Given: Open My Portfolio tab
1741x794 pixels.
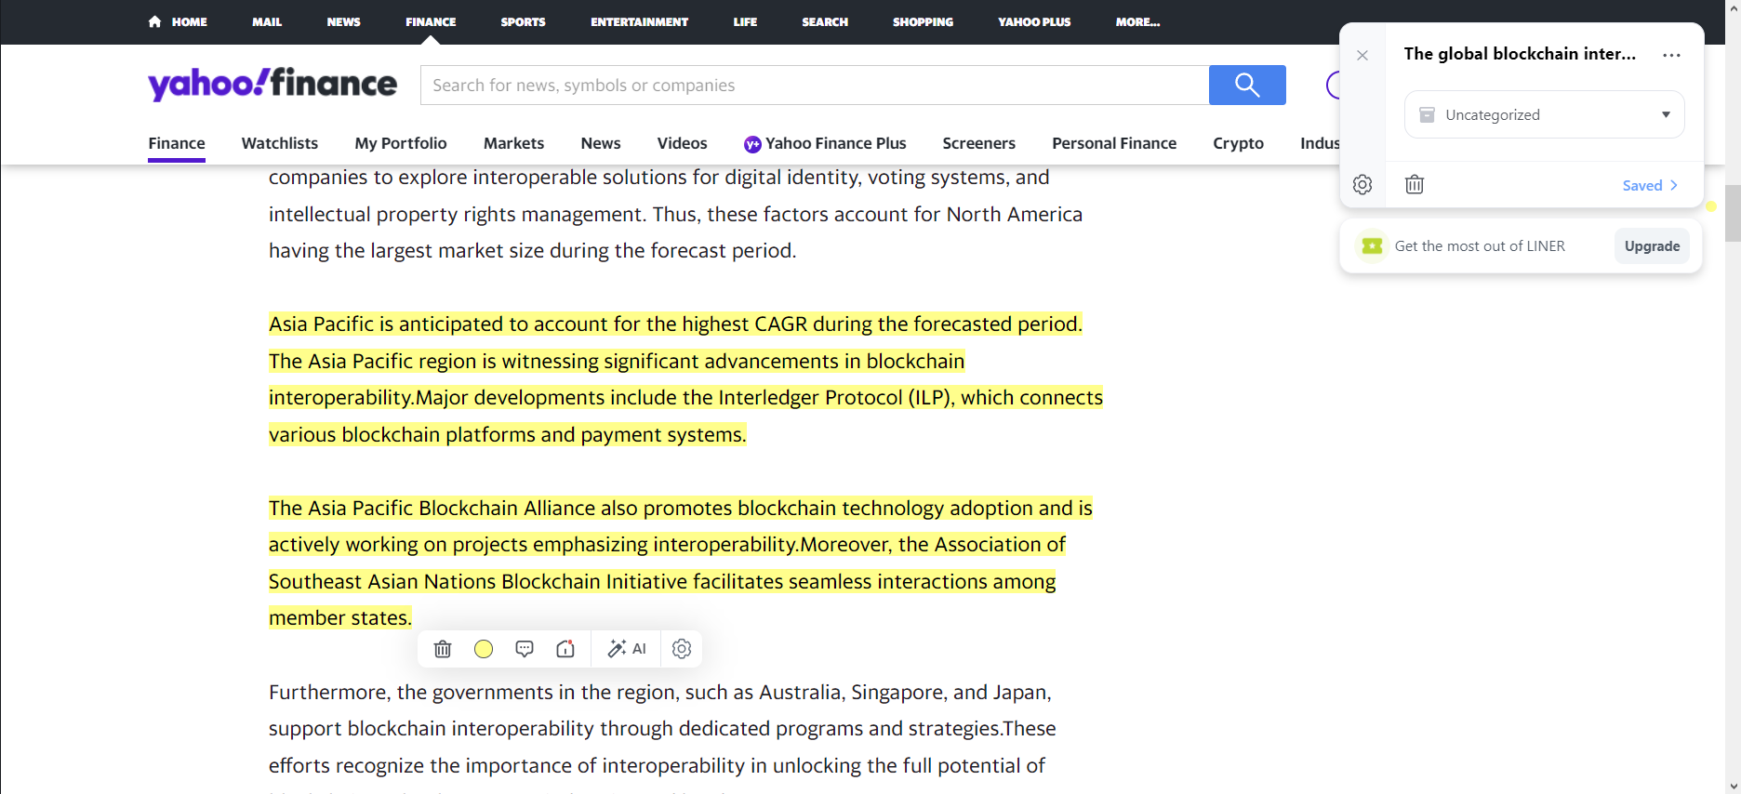Looking at the screenshot, I should click(401, 143).
